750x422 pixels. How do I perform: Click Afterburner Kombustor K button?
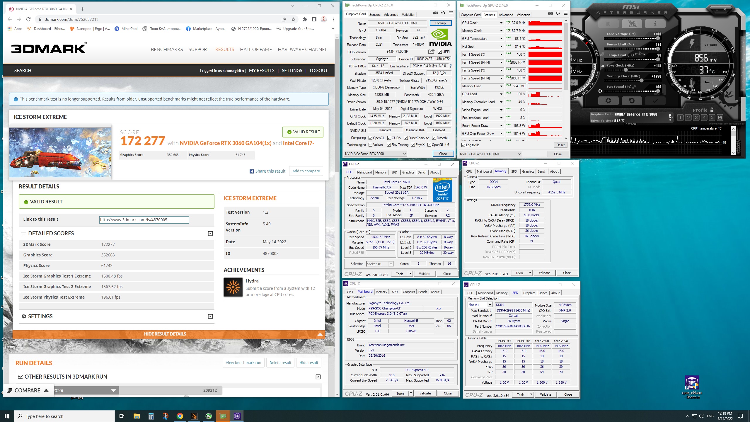point(608,24)
